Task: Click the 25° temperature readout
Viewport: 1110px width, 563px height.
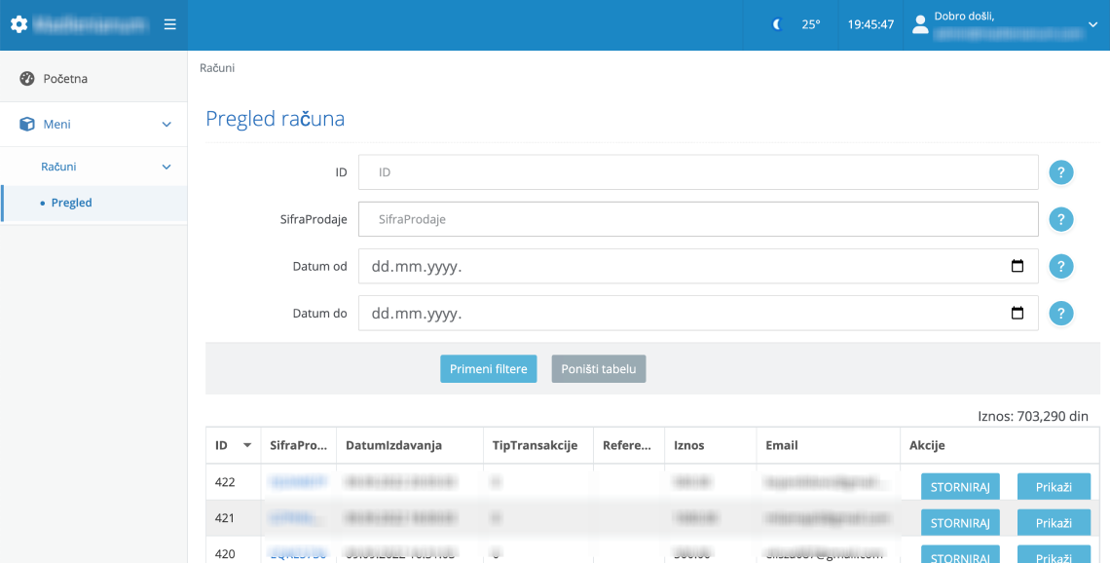Action: point(811,24)
